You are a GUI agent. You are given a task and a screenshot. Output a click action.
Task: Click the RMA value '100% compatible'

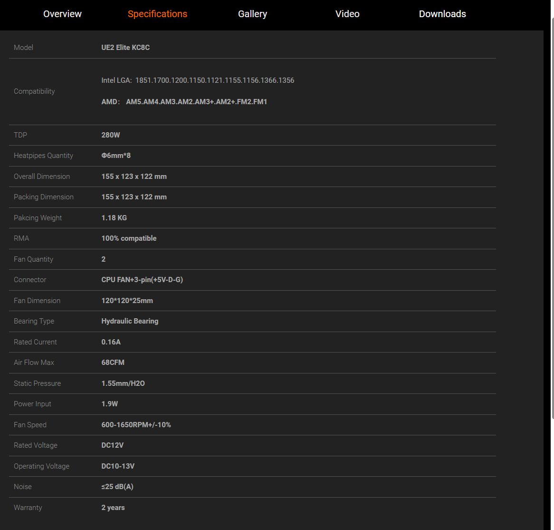pos(129,238)
